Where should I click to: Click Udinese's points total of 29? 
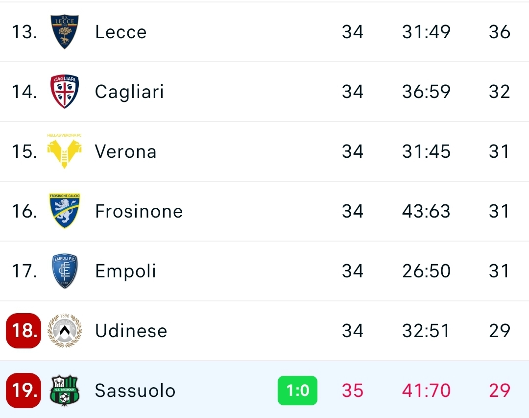coord(499,331)
